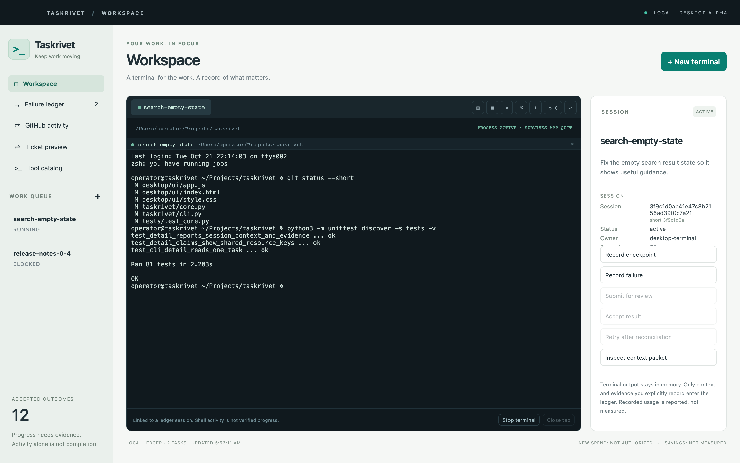
Task: Click Inspect context packet button
Action: (658, 357)
